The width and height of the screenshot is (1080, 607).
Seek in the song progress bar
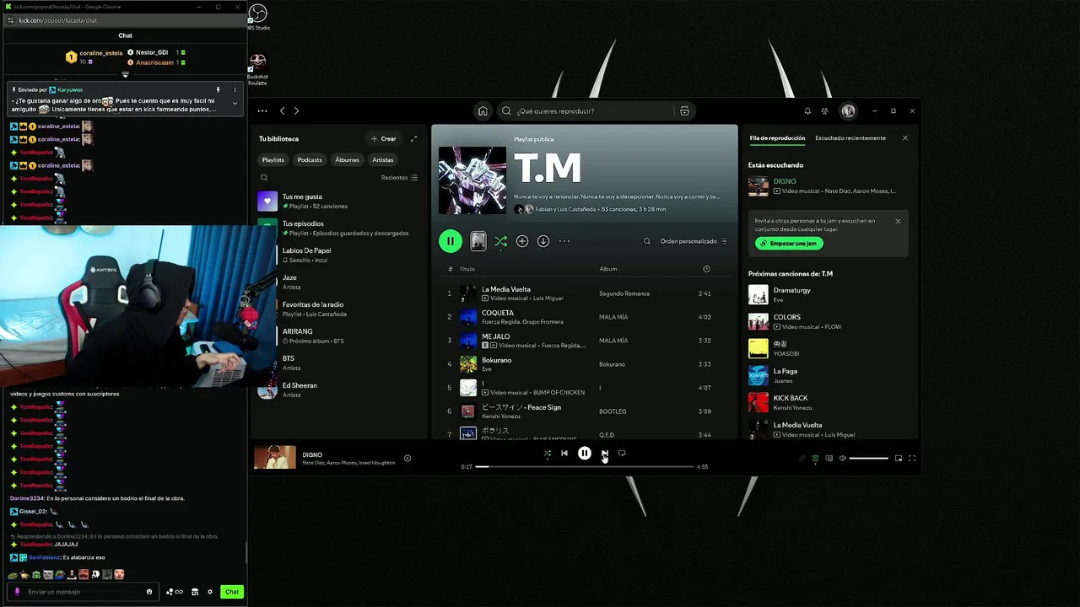[585, 466]
